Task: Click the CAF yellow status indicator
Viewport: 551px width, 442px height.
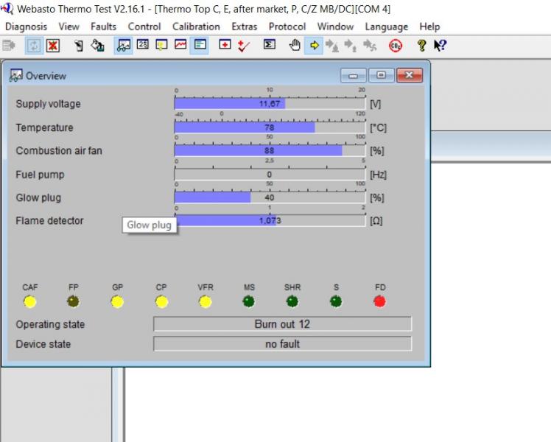Action: click(30, 301)
